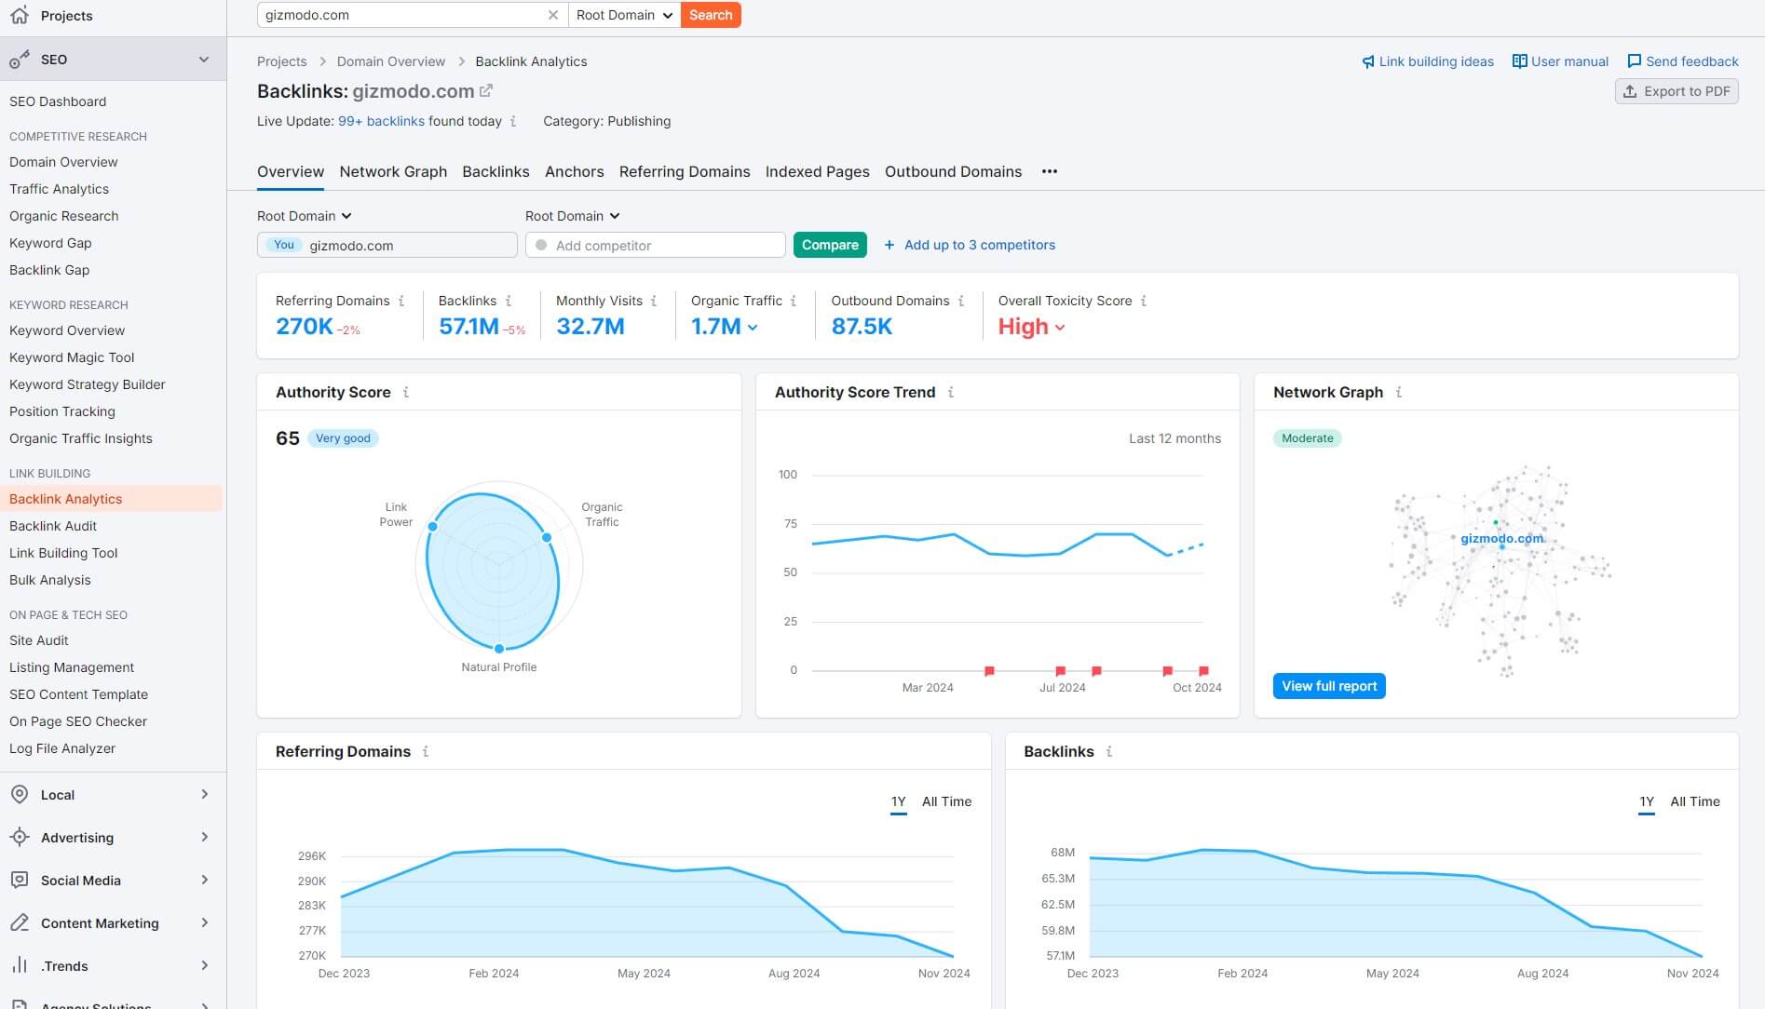
Task: Open the User manual link
Action: pos(1560,61)
